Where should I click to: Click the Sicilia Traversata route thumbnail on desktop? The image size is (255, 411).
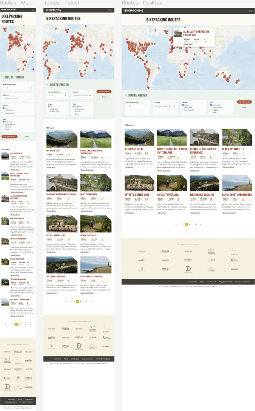(171, 183)
